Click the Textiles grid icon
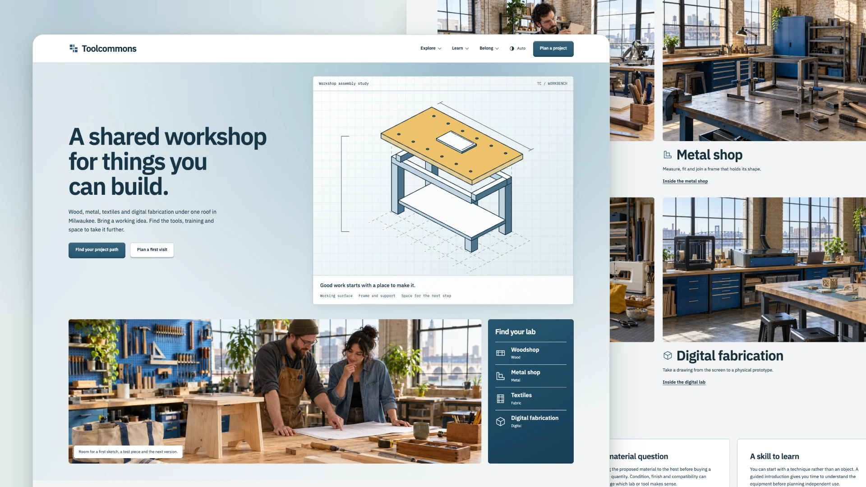The width and height of the screenshot is (866, 487). (500, 399)
